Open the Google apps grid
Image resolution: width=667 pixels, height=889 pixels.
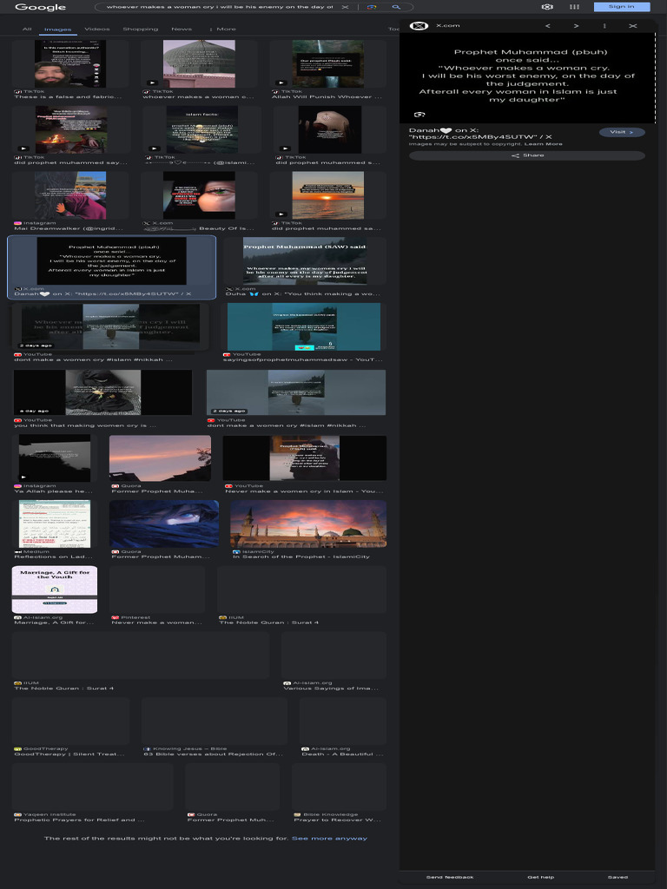coord(575,7)
